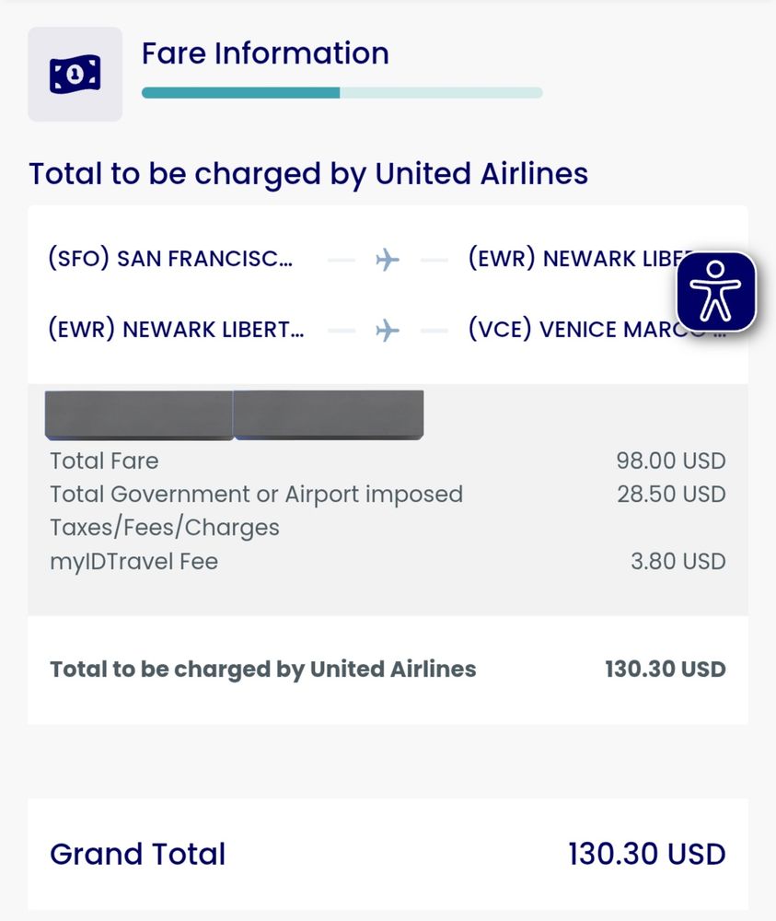Click the unfilled end of the progress bar
The width and height of the screenshot is (776, 921).
[442, 92]
